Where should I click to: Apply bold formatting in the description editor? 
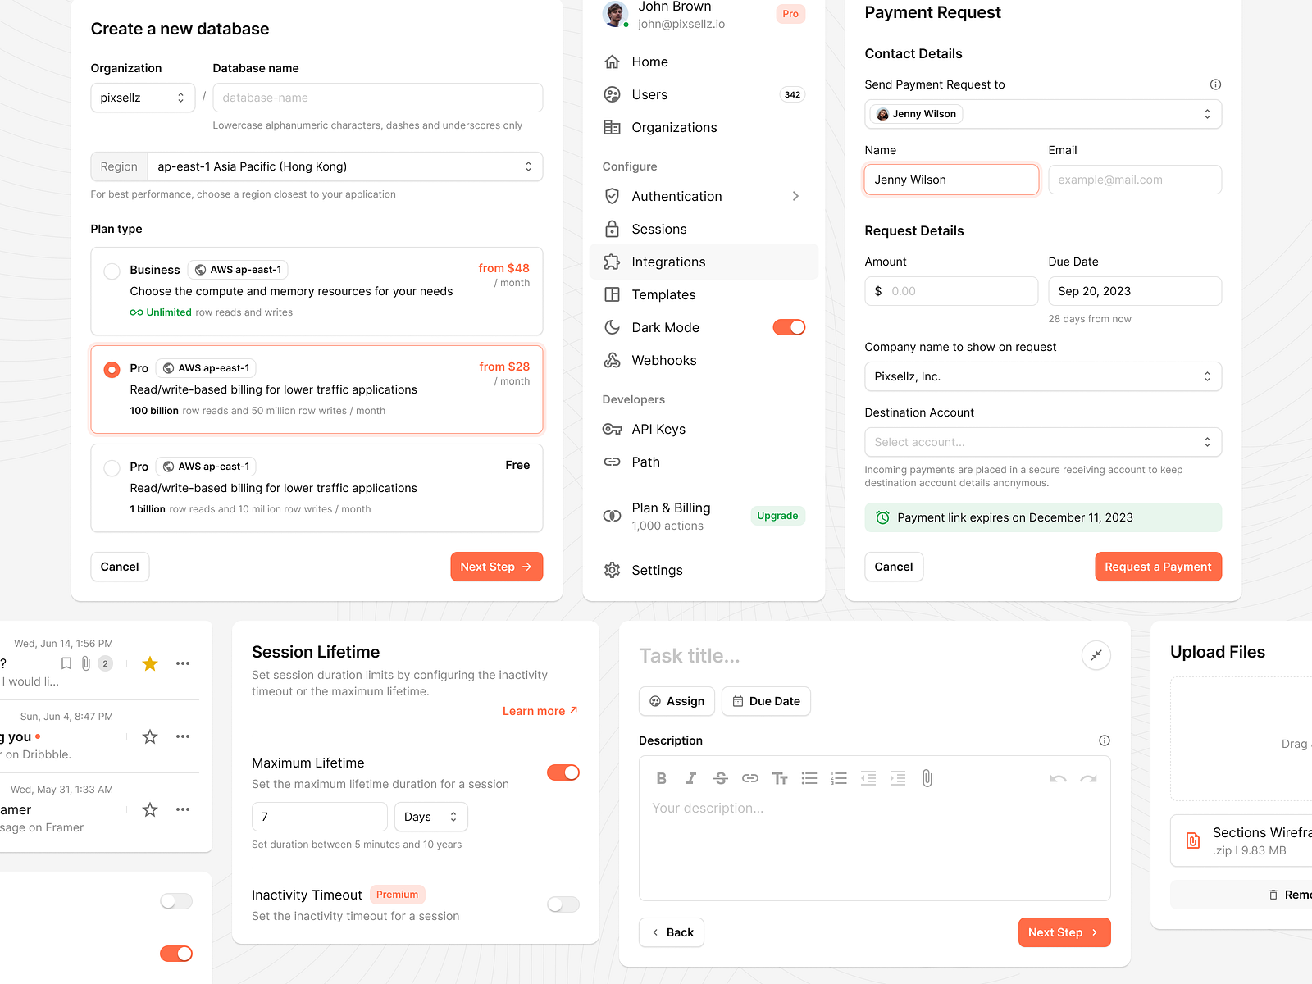(x=662, y=778)
